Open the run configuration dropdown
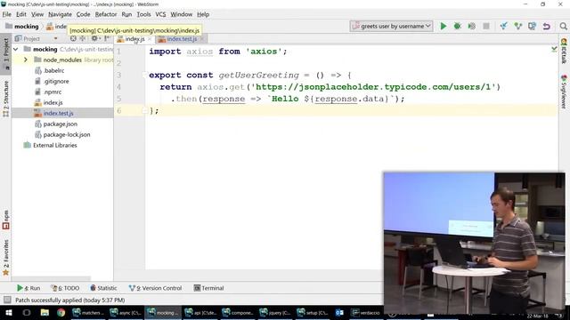This screenshot has width=570, height=320. (x=392, y=26)
